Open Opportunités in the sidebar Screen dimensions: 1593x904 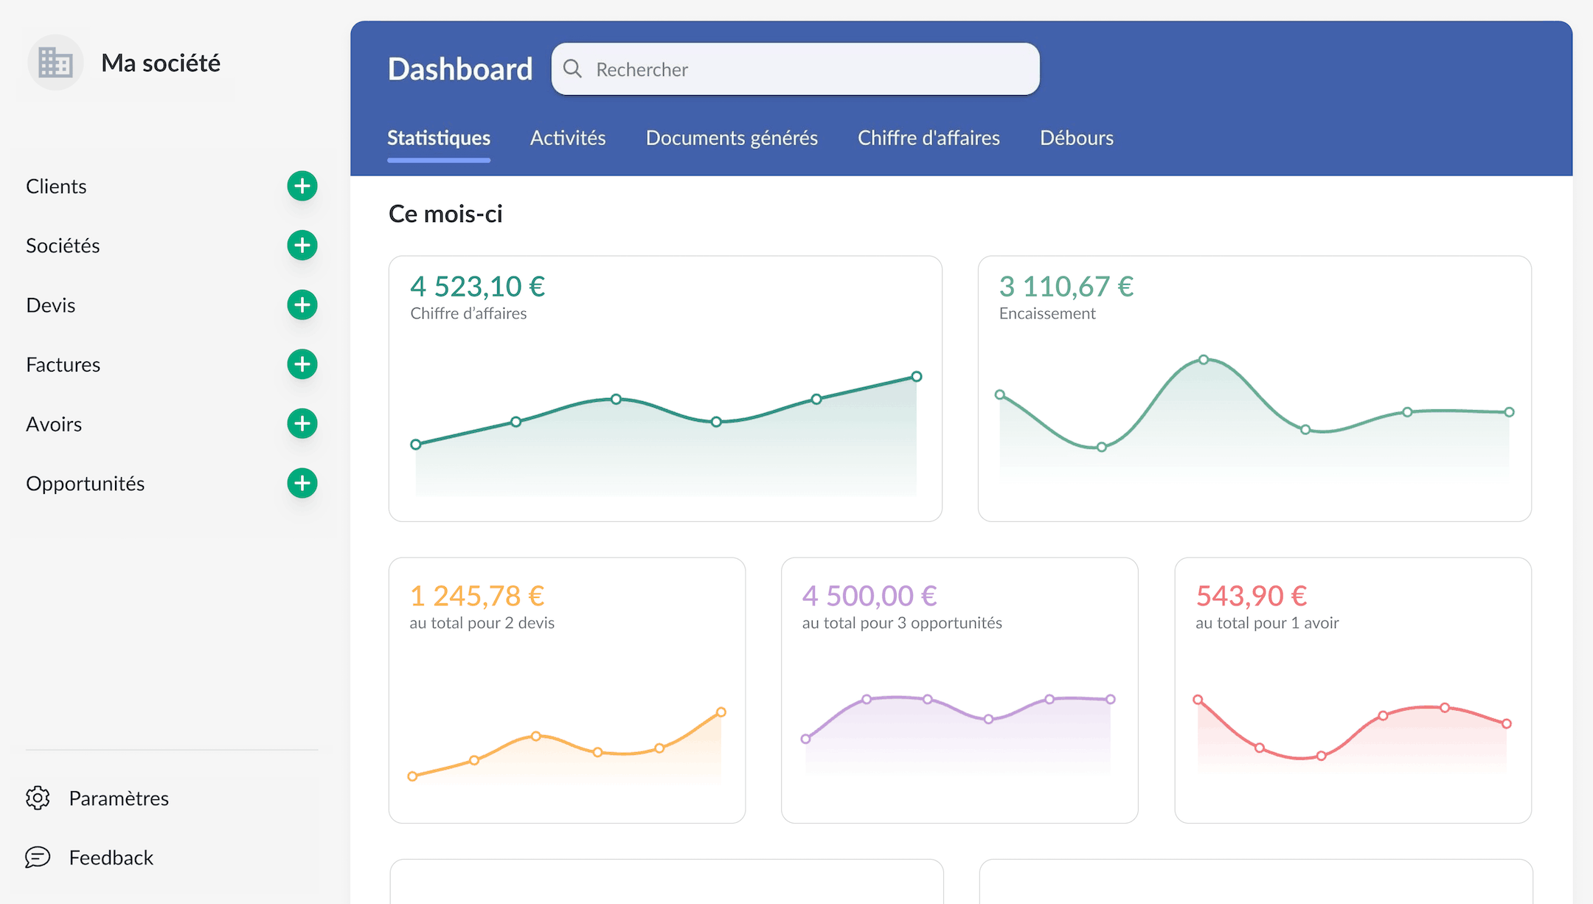pyautogui.click(x=85, y=483)
